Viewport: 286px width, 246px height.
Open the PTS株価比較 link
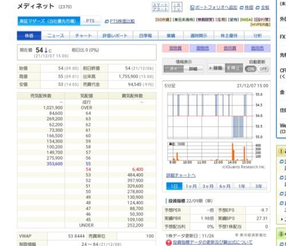[x=122, y=21]
